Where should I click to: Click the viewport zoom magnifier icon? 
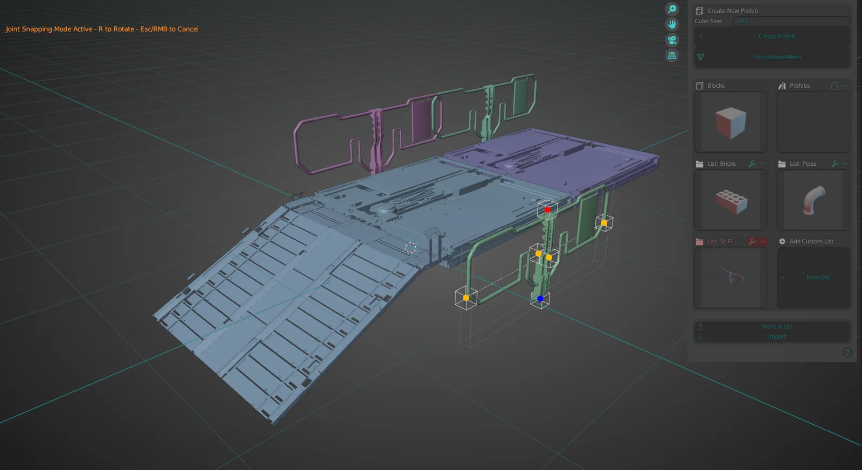click(672, 9)
